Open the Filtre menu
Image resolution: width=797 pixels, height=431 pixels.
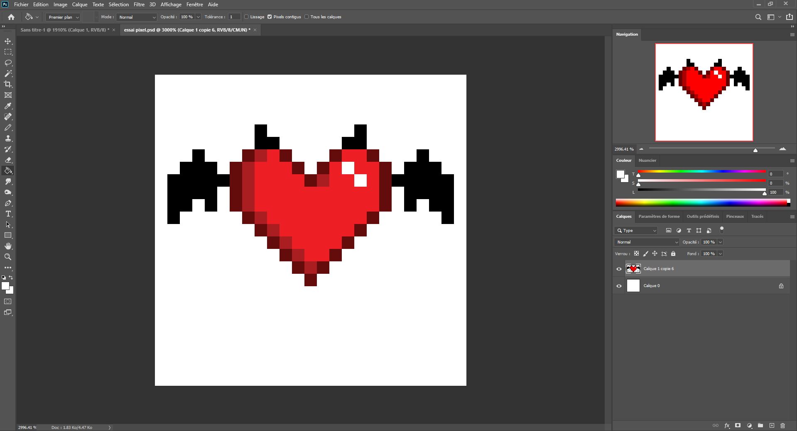[139, 5]
